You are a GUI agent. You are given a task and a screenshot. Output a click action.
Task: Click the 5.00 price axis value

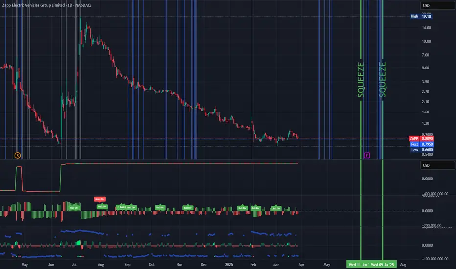point(426,68)
